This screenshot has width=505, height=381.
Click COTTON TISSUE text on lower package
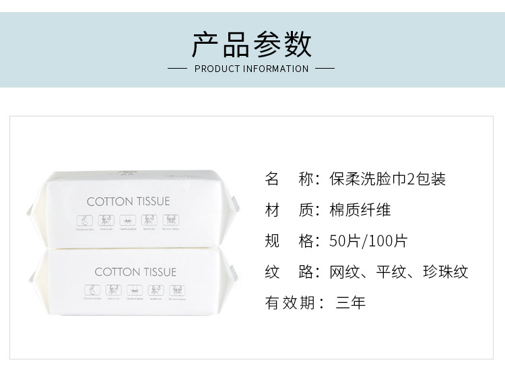[135, 272]
